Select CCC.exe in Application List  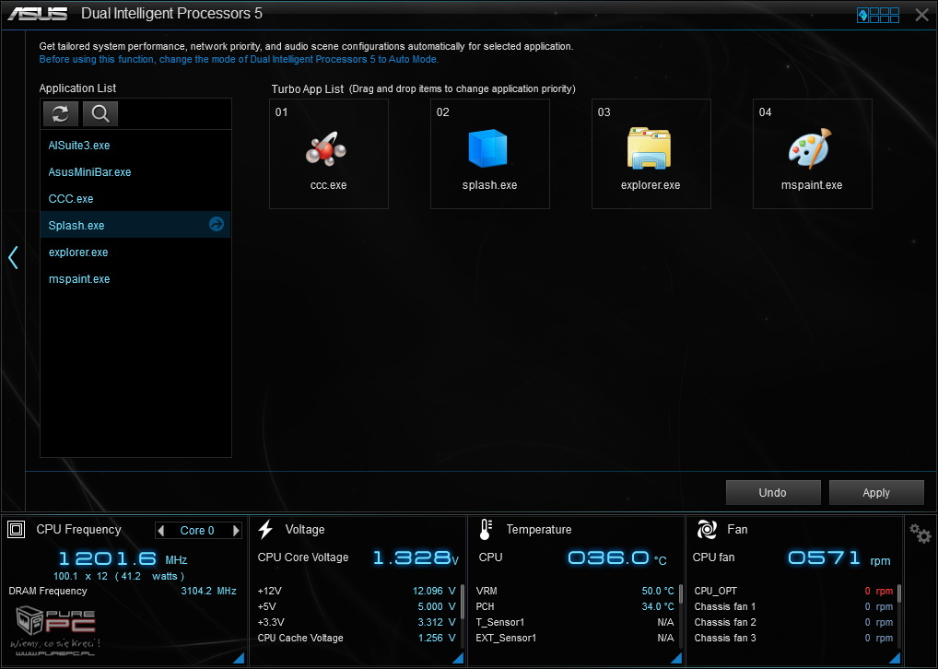[x=135, y=199]
